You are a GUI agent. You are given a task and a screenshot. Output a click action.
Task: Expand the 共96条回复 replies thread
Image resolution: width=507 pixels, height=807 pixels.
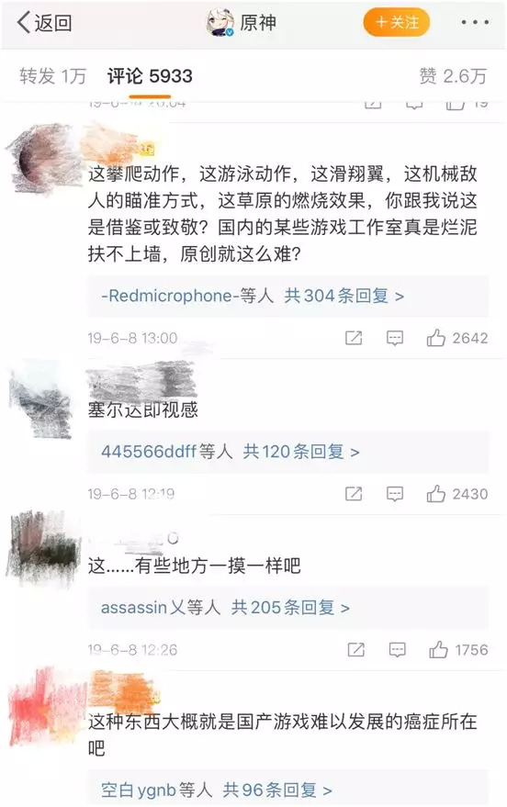(x=276, y=790)
